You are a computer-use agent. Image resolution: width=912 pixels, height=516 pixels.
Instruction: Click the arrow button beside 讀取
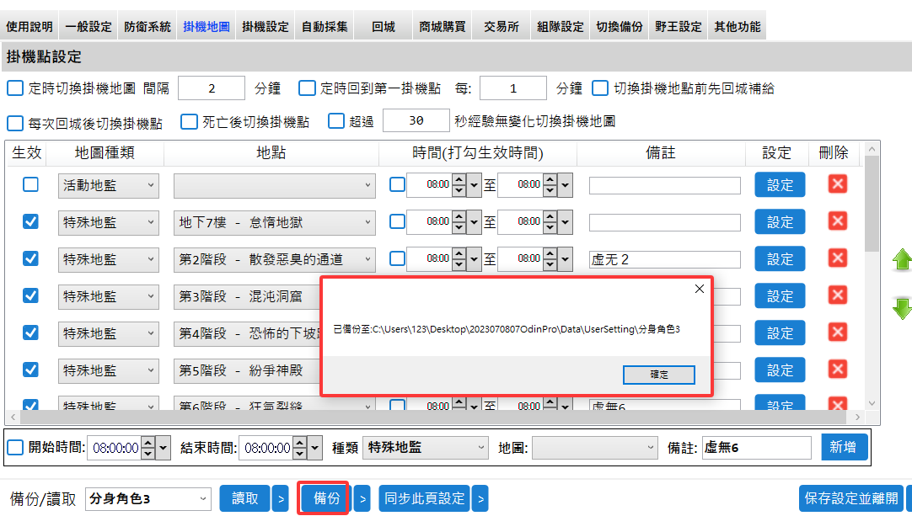(281, 498)
